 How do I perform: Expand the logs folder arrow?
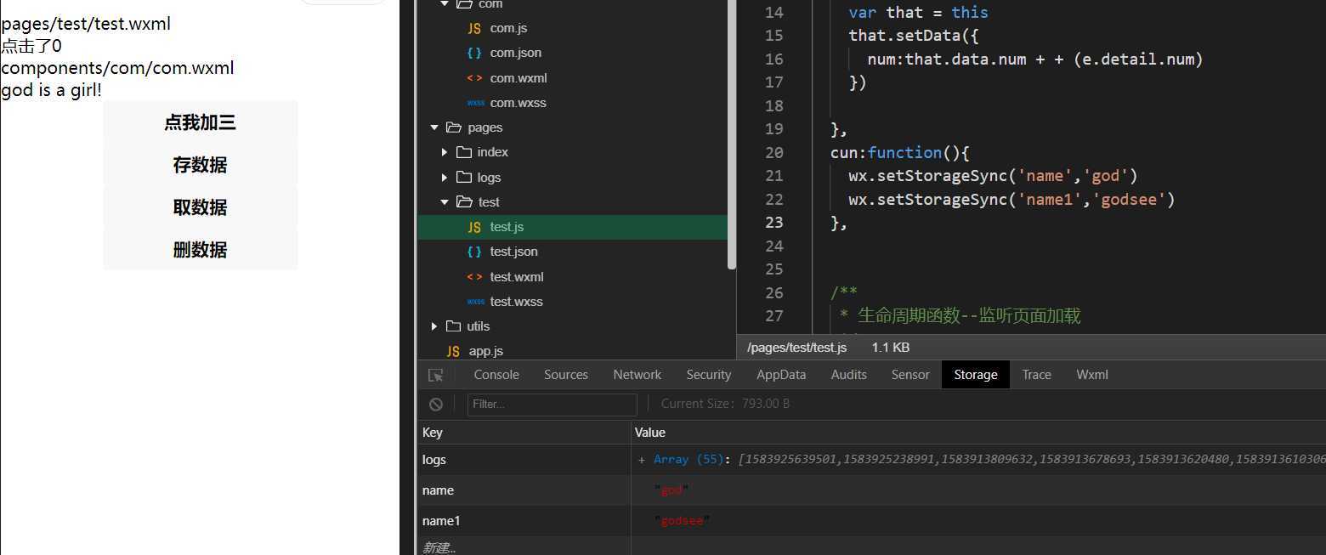coord(445,178)
